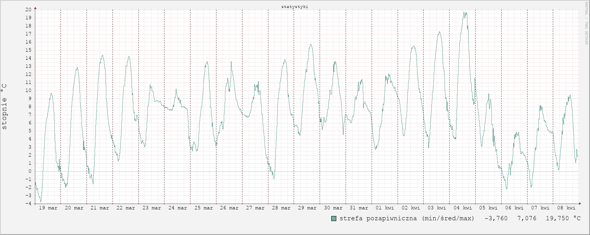Click the y-axis value '-4'
The image size is (590, 235).
(29, 204)
